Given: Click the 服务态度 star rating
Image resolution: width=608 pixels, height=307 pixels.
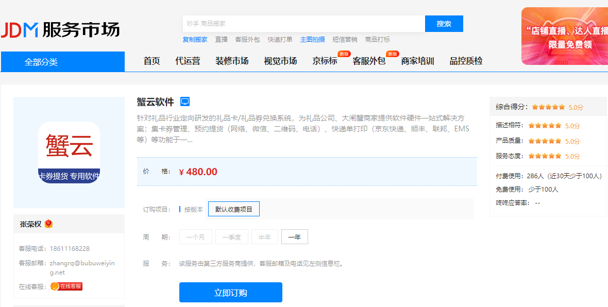Looking at the screenshot, I should (x=545, y=156).
